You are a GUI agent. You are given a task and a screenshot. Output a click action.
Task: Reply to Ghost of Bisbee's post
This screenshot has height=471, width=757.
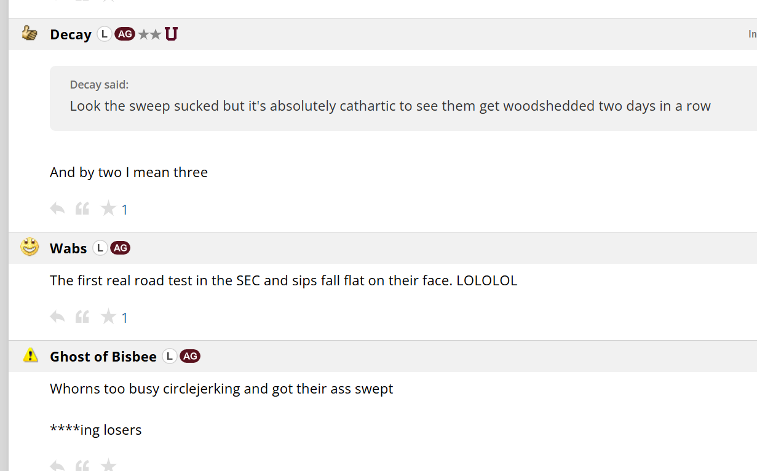(57, 465)
